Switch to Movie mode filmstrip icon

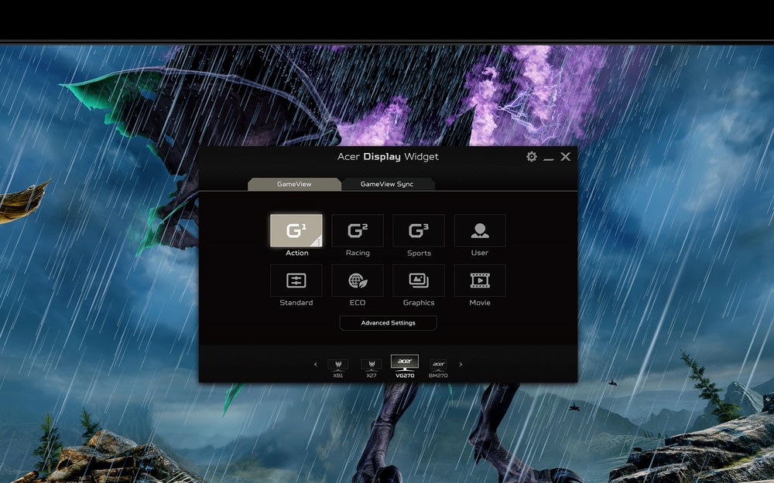[480, 281]
